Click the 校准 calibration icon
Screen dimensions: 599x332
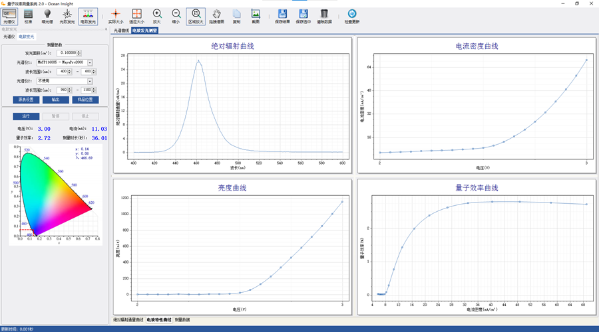(28, 15)
